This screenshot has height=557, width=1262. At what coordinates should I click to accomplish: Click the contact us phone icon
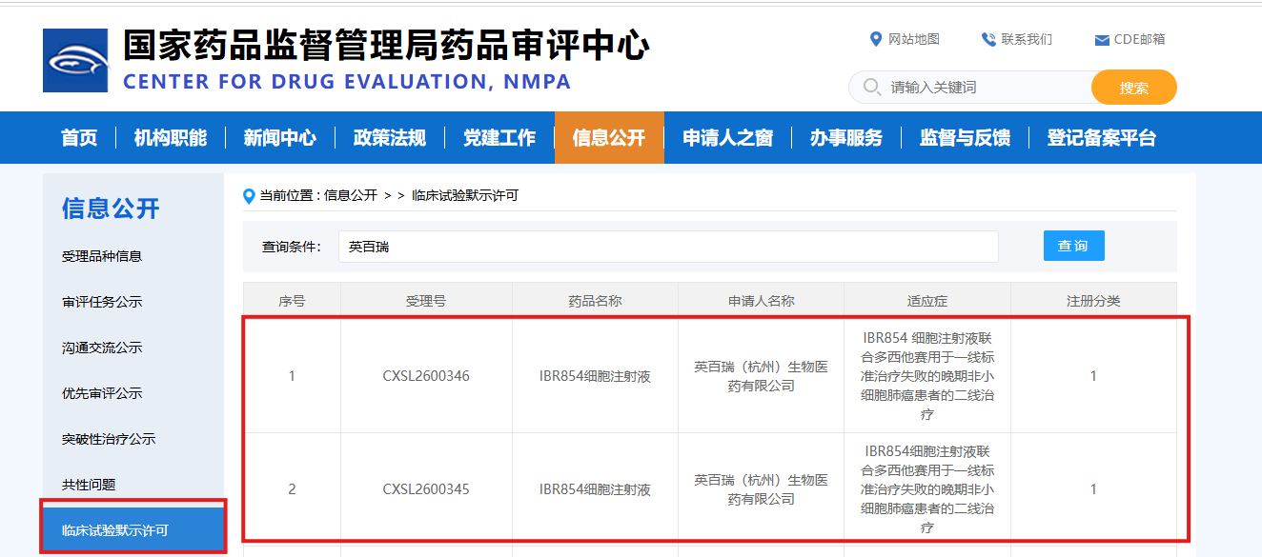[988, 39]
